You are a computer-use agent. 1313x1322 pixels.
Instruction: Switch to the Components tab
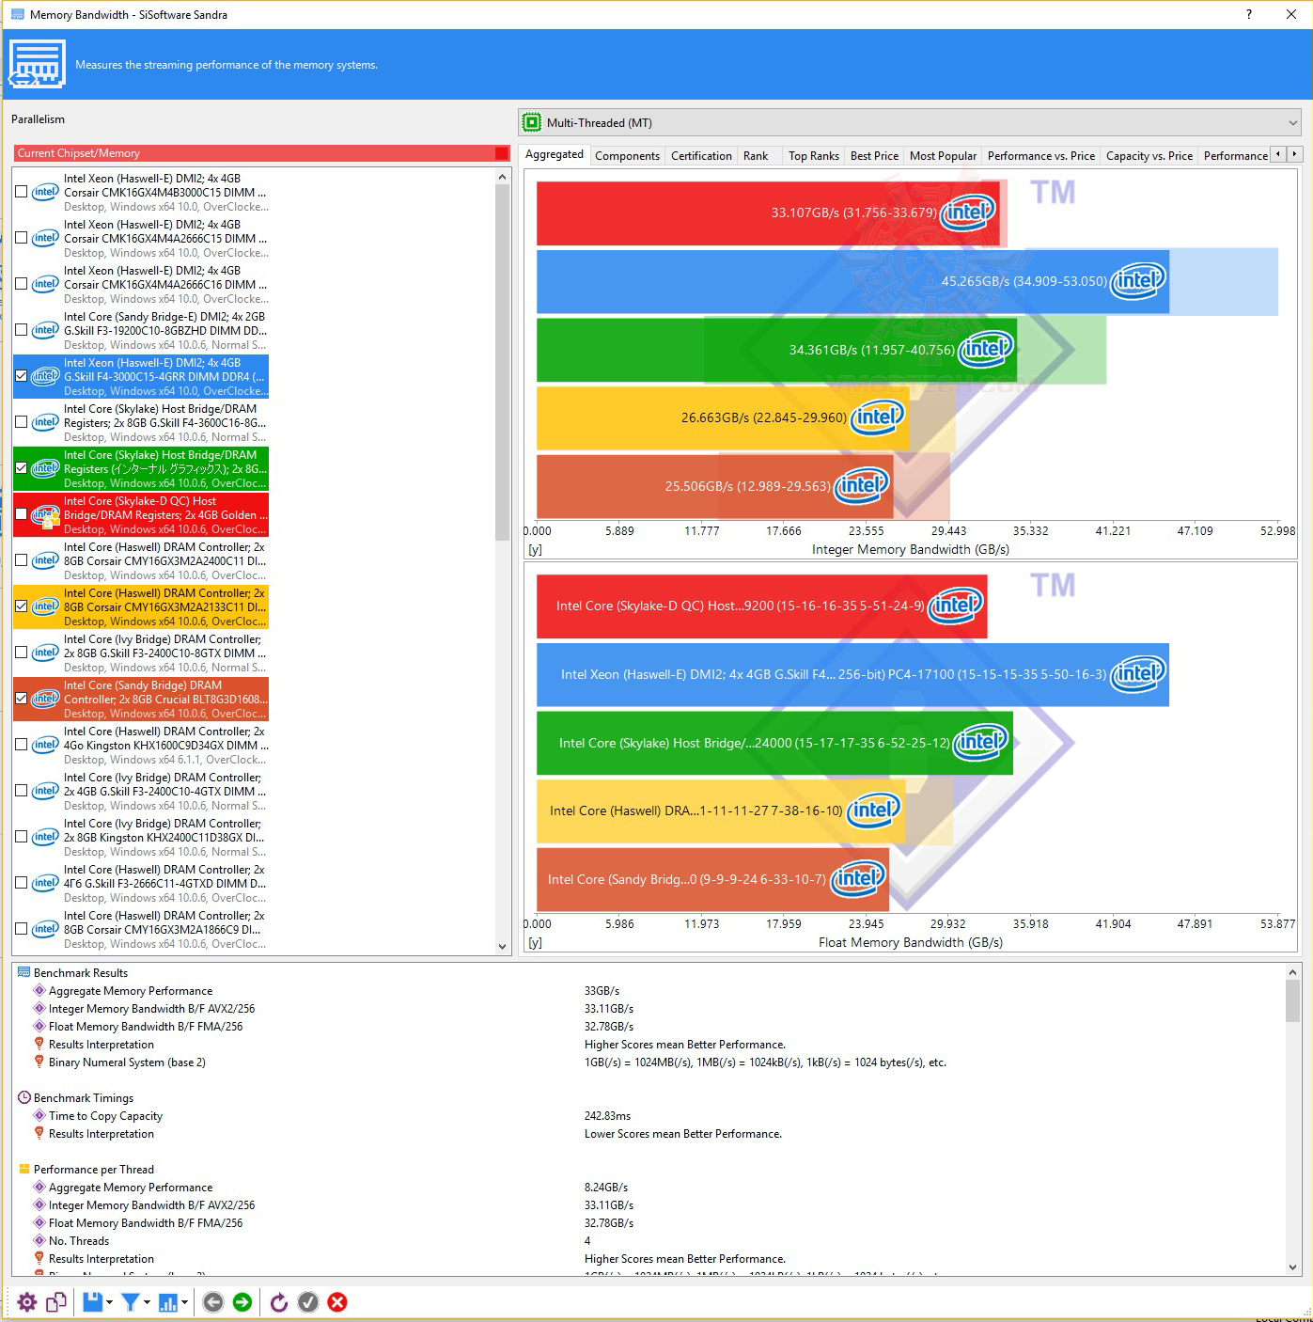pyautogui.click(x=627, y=156)
